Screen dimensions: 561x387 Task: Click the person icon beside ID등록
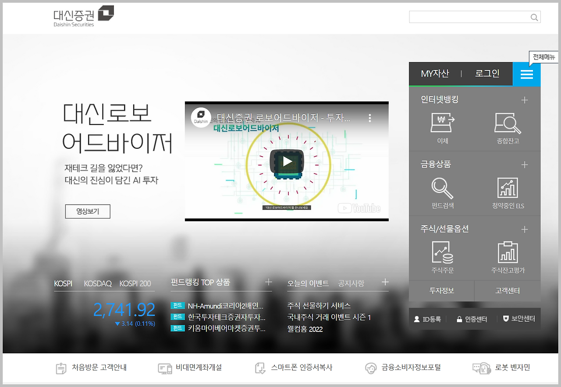coord(417,319)
